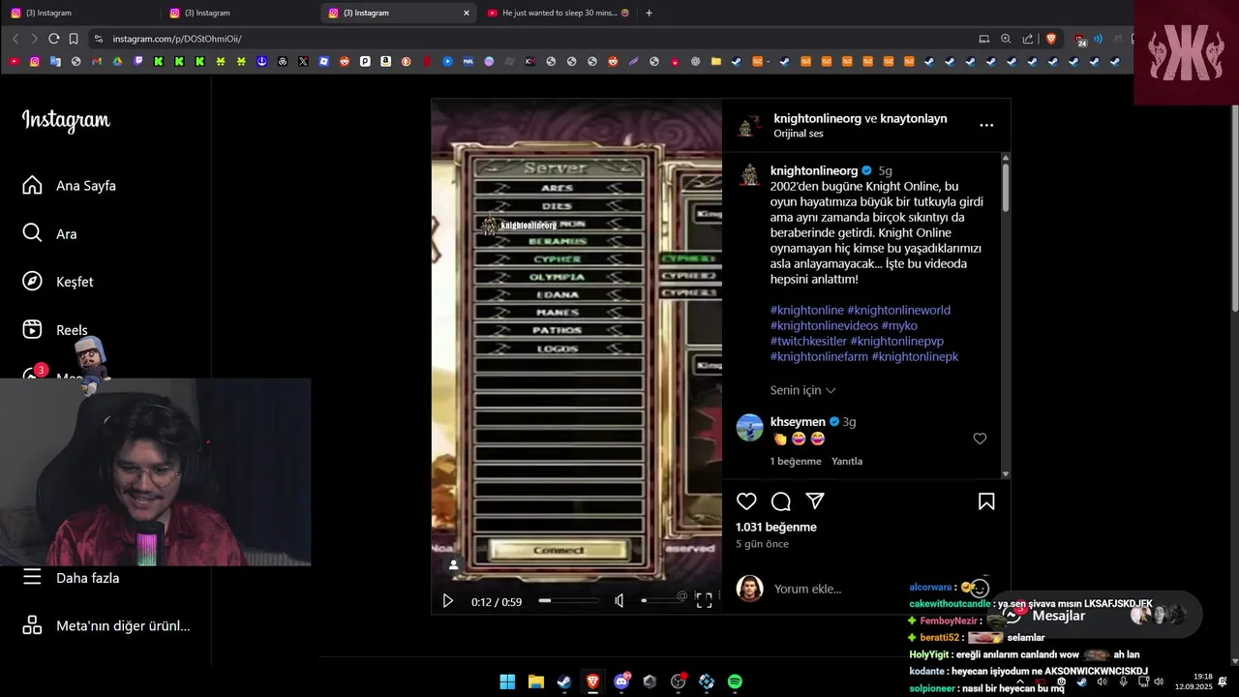This screenshot has width=1239, height=697.
Task: Click the browser share icon
Action: (x=1027, y=39)
